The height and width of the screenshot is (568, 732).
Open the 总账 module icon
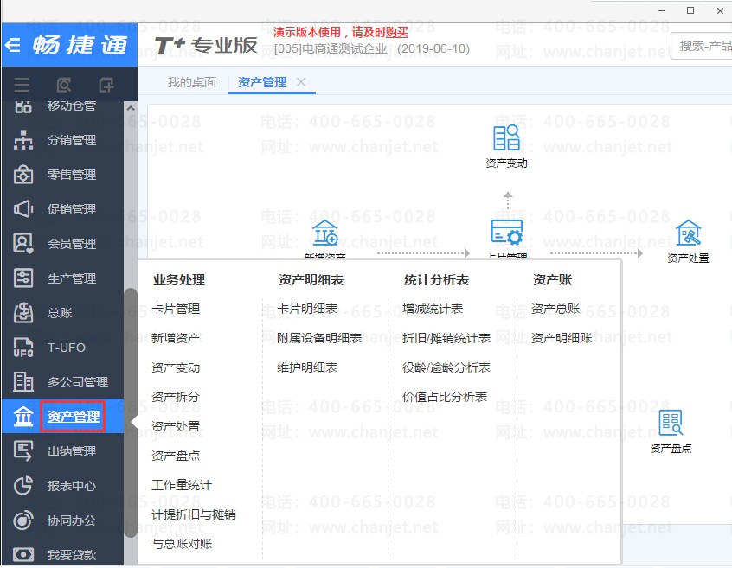[x=22, y=312]
